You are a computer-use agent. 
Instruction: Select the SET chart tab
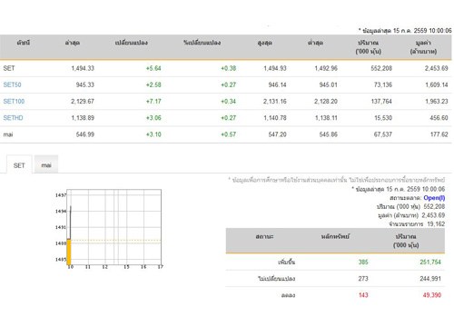coord(19,165)
